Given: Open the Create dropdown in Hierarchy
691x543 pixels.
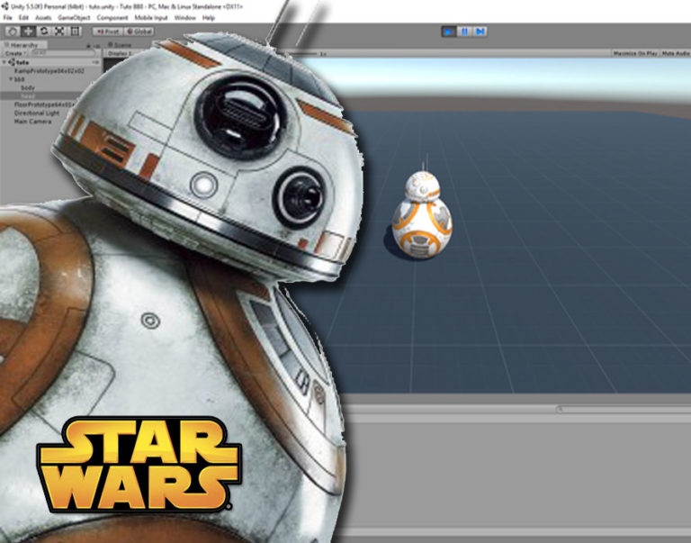Looking at the screenshot, I should point(15,53).
